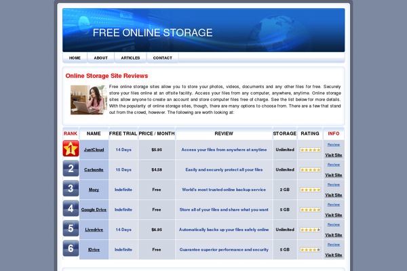Viewport: 407px width, 271px height.
Task: Open the ABOUT menu item
Action: point(100,58)
